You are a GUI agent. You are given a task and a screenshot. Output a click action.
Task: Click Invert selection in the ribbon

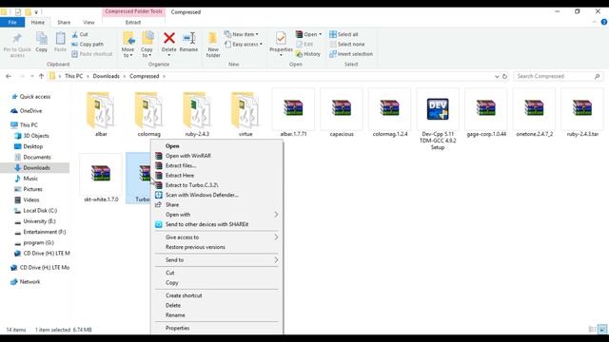coord(351,54)
